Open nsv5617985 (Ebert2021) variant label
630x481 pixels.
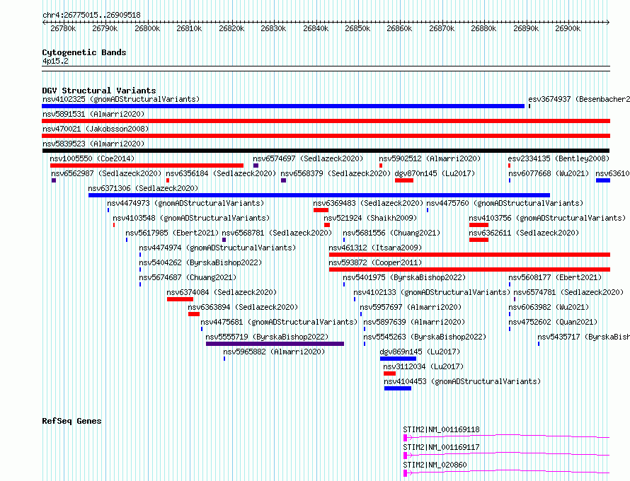point(172,233)
